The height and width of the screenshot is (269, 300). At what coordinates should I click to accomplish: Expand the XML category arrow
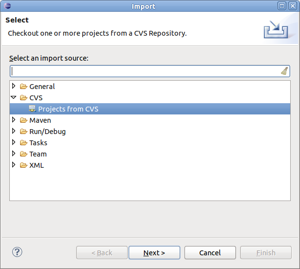click(14, 165)
